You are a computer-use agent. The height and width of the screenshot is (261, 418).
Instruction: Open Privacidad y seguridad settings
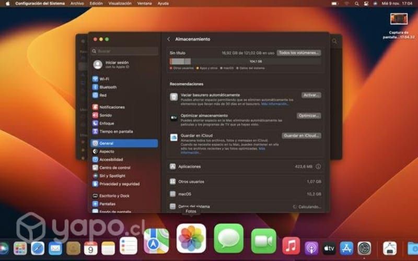116,184
